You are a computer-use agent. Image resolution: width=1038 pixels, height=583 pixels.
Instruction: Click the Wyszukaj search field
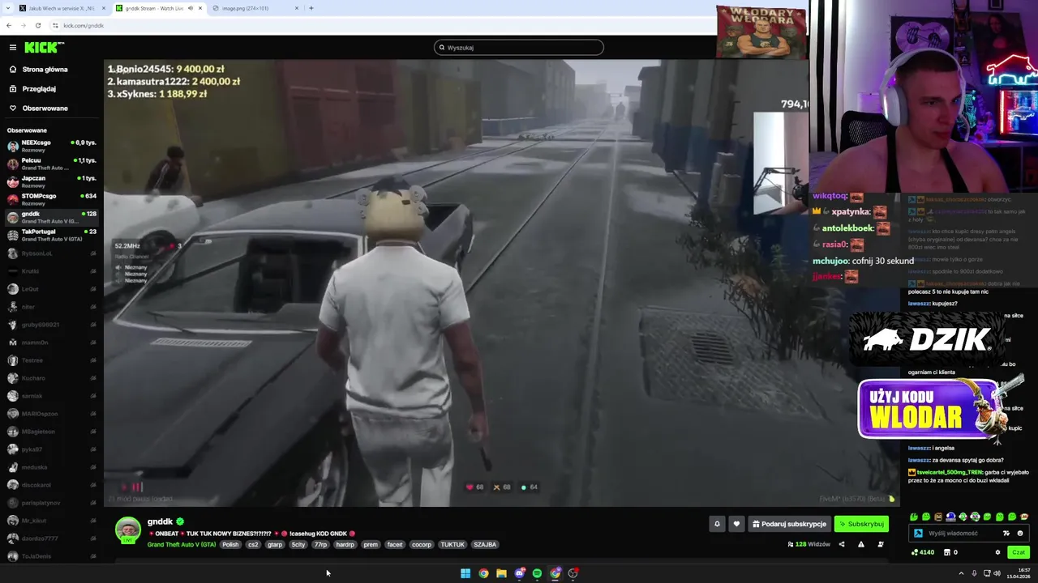coord(519,48)
